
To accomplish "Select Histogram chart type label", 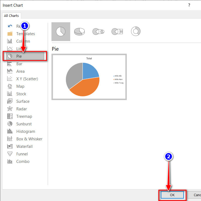I will coord(26,131).
